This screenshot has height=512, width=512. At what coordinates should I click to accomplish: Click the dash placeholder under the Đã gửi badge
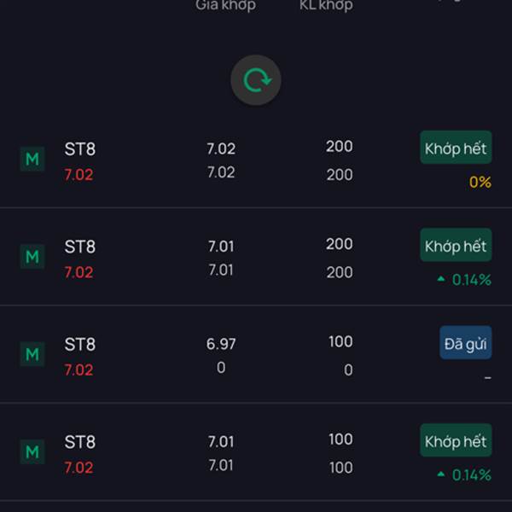point(488,378)
